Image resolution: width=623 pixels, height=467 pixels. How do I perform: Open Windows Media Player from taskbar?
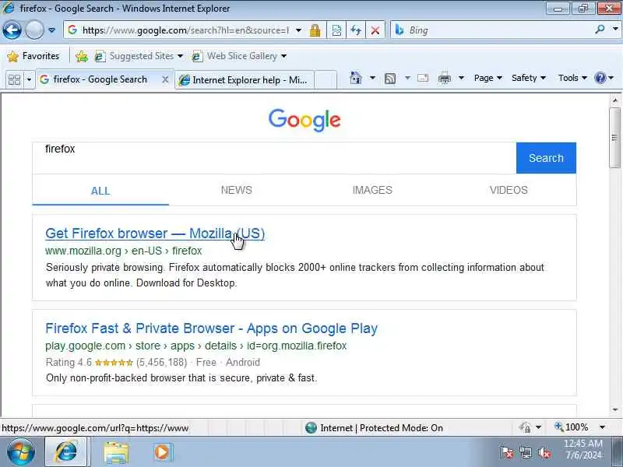point(162,452)
